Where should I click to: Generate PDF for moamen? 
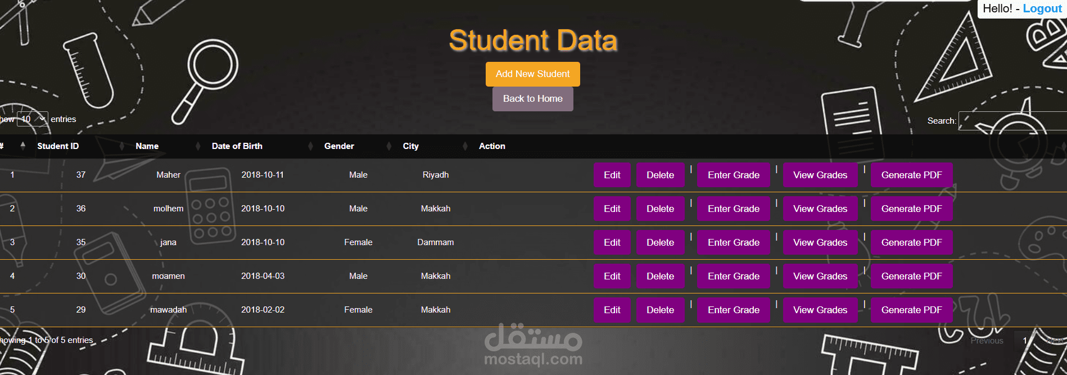tap(911, 277)
